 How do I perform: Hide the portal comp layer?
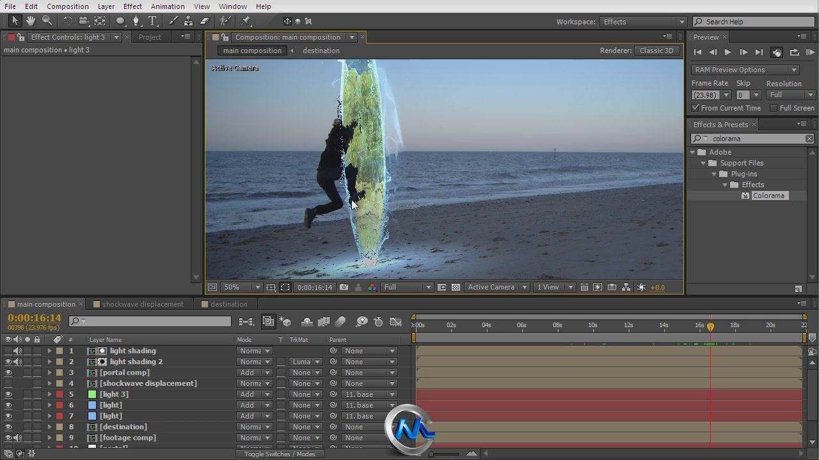pyautogui.click(x=8, y=372)
